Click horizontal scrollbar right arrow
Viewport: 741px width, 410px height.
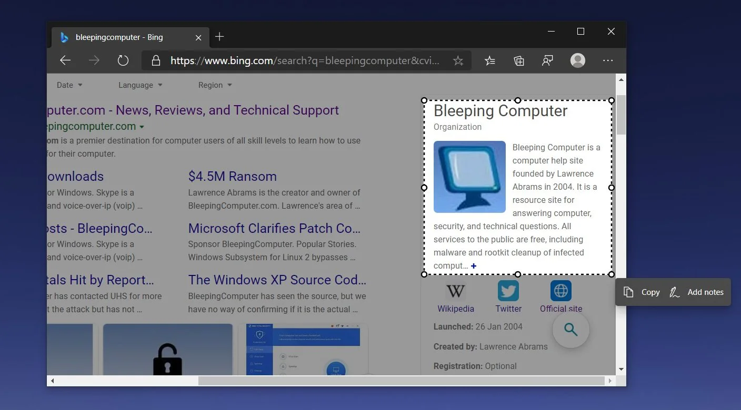[610, 381]
